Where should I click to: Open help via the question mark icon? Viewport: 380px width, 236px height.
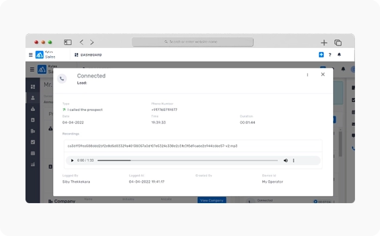point(330,55)
